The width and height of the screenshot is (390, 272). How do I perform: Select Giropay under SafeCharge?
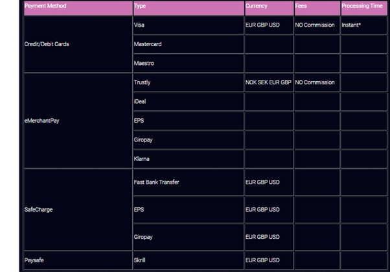tap(189, 237)
